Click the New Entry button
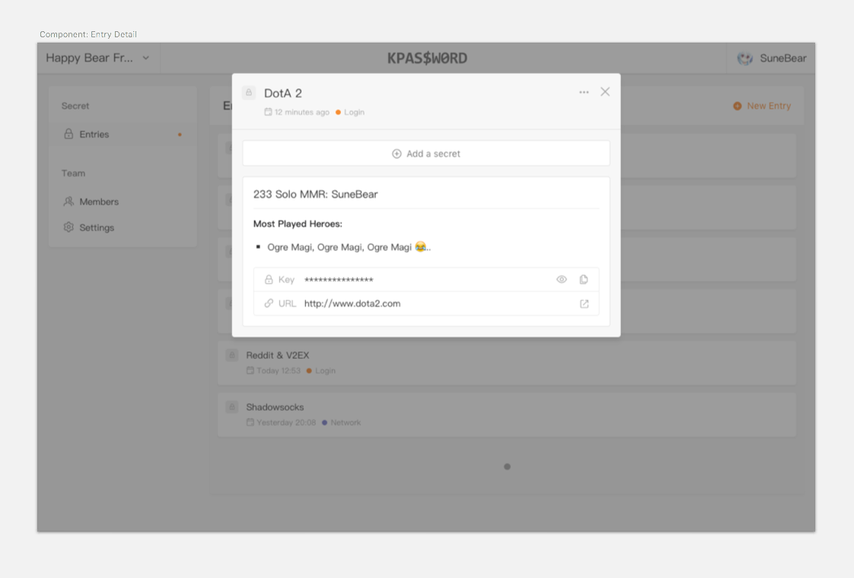 click(762, 106)
